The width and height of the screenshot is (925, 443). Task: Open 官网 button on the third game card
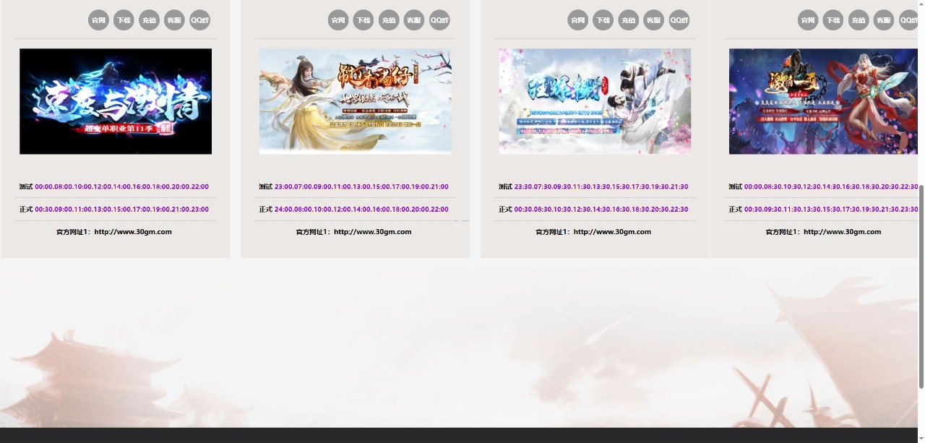click(578, 20)
